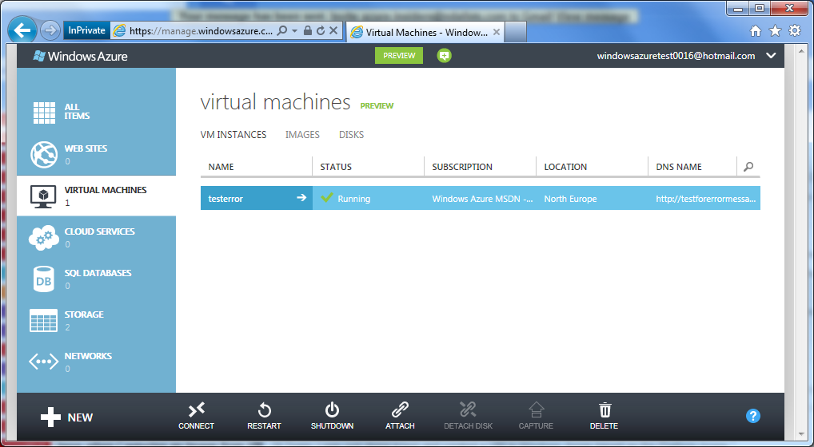Open testerror details via arrow

[x=301, y=198]
